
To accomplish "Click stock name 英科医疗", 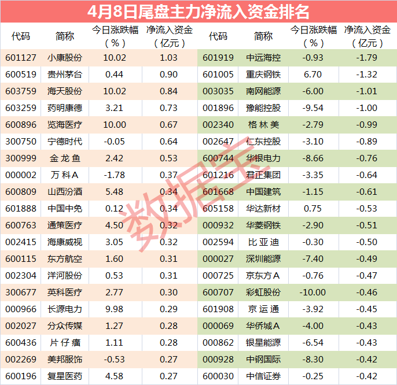I will (65, 293).
